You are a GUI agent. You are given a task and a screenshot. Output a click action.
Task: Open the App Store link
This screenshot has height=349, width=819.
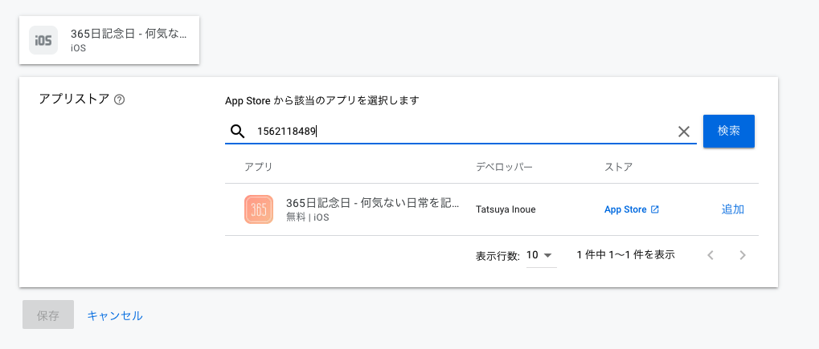(625, 209)
